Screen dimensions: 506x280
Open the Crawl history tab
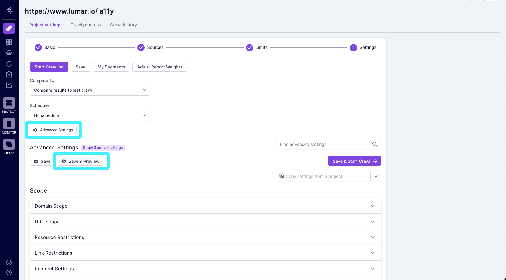[x=123, y=25]
